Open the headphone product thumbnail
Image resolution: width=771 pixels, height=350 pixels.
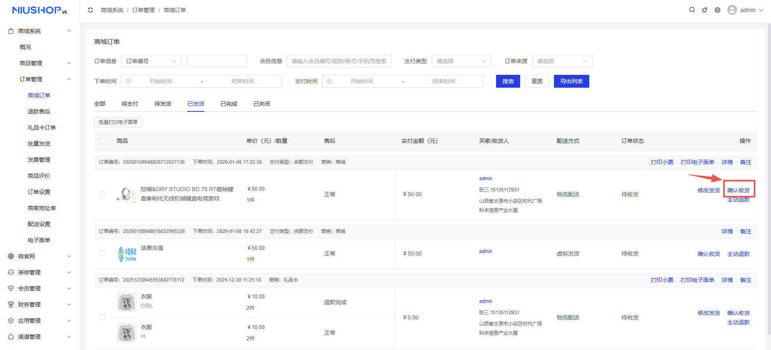(x=126, y=194)
